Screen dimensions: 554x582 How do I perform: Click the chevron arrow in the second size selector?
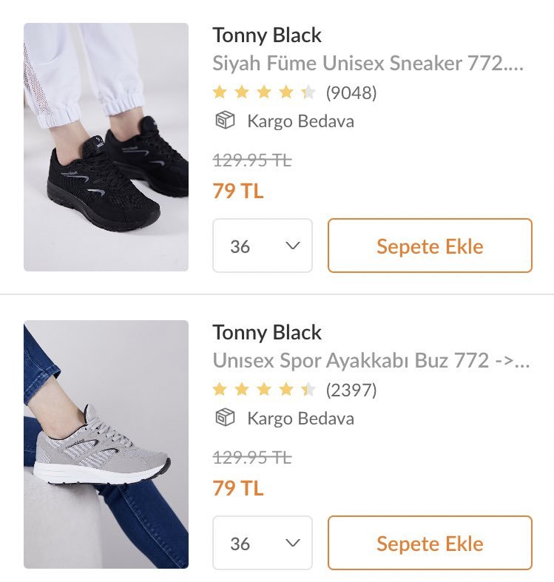point(293,543)
